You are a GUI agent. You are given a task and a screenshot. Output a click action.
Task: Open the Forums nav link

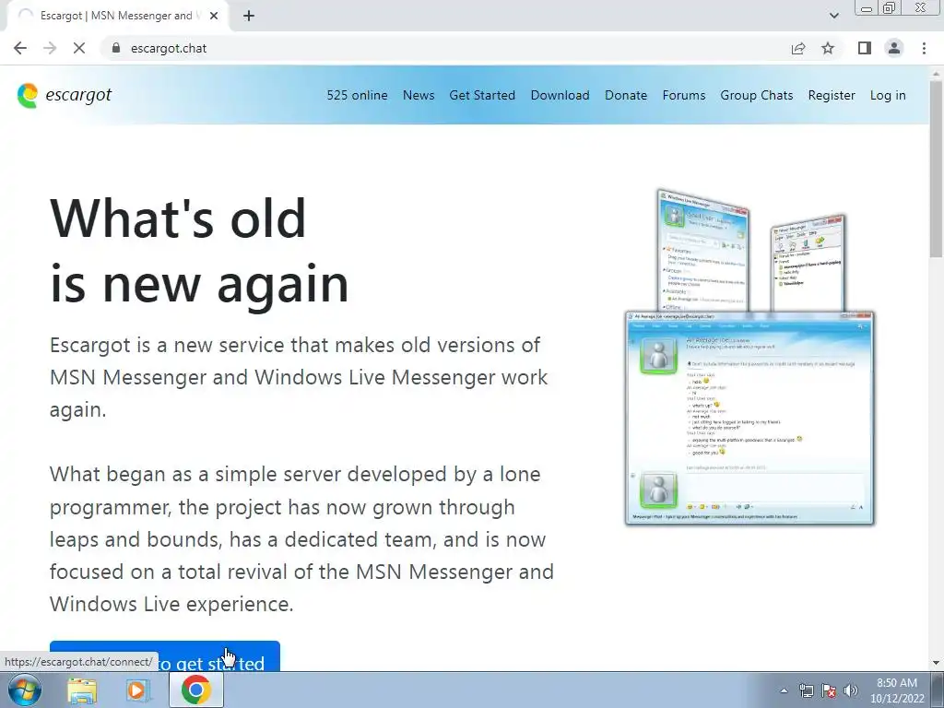click(x=684, y=95)
